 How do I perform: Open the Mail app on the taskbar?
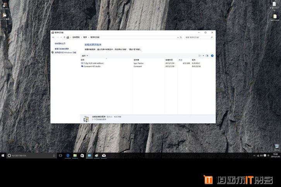point(104,155)
